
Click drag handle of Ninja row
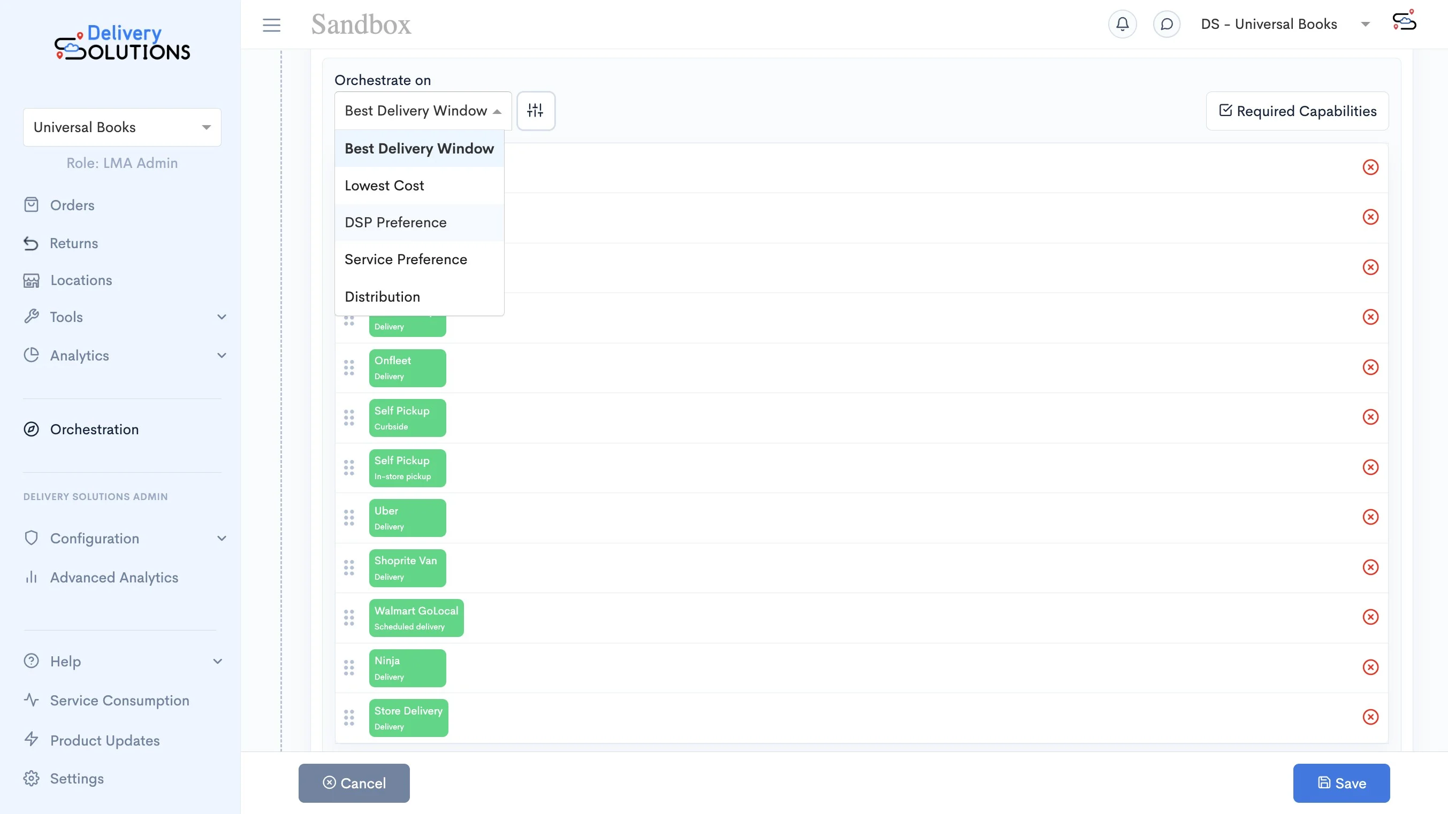pos(349,668)
